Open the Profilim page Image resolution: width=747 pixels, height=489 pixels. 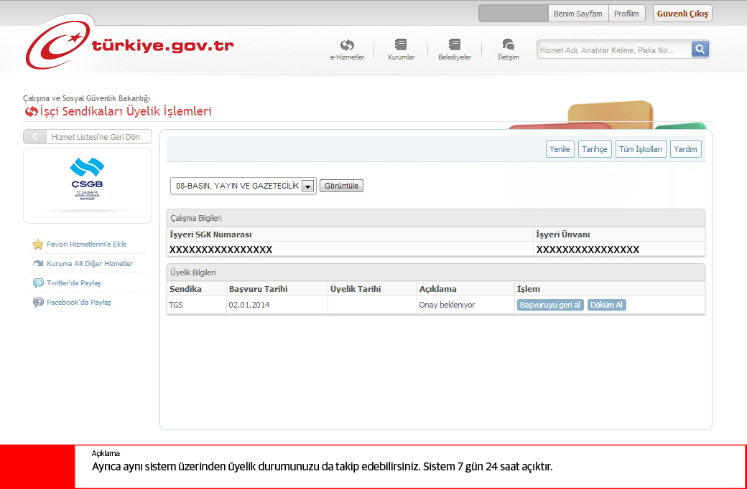pyautogui.click(x=627, y=13)
